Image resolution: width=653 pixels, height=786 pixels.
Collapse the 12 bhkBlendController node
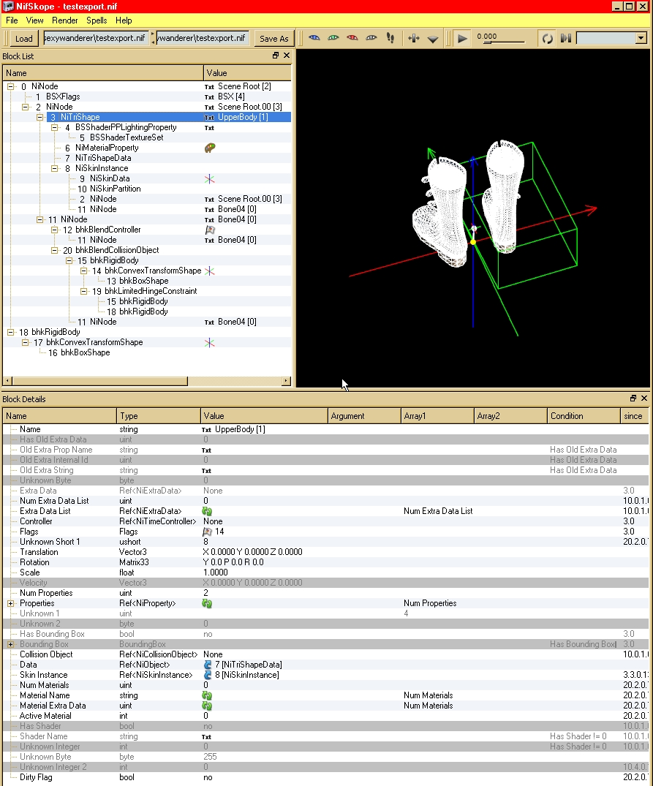[54, 230]
